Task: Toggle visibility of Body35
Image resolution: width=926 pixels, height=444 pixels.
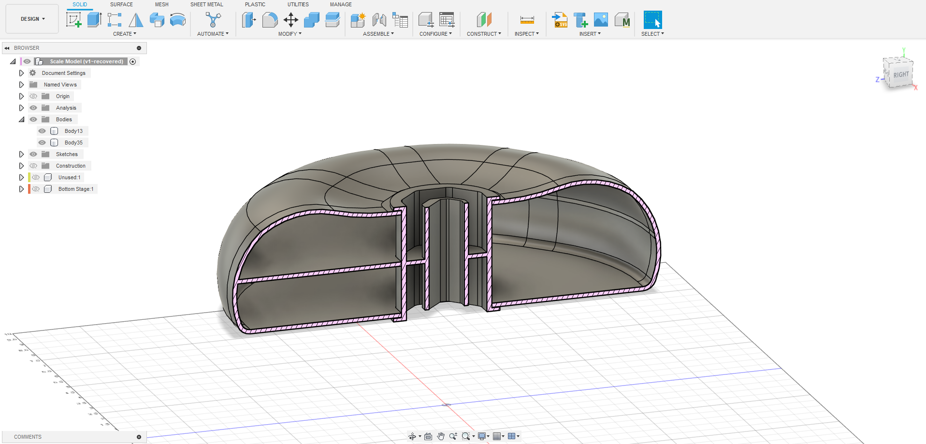Action: (x=42, y=143)
